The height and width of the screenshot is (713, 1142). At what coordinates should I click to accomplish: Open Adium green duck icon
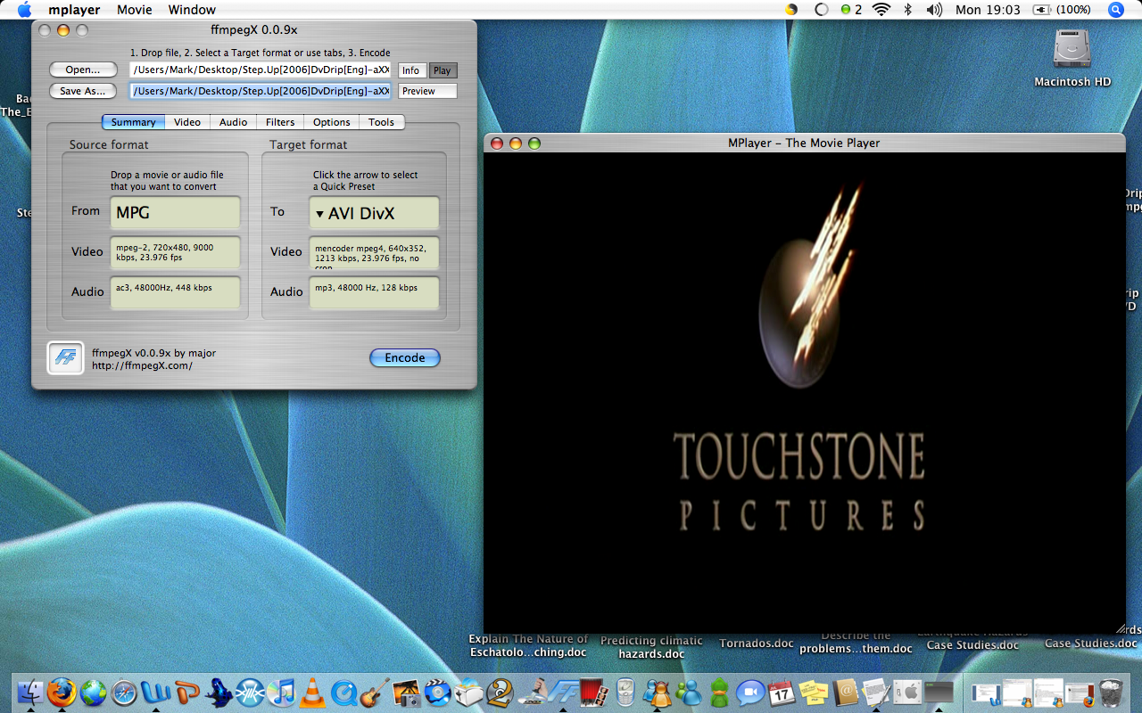click(720, 693)
